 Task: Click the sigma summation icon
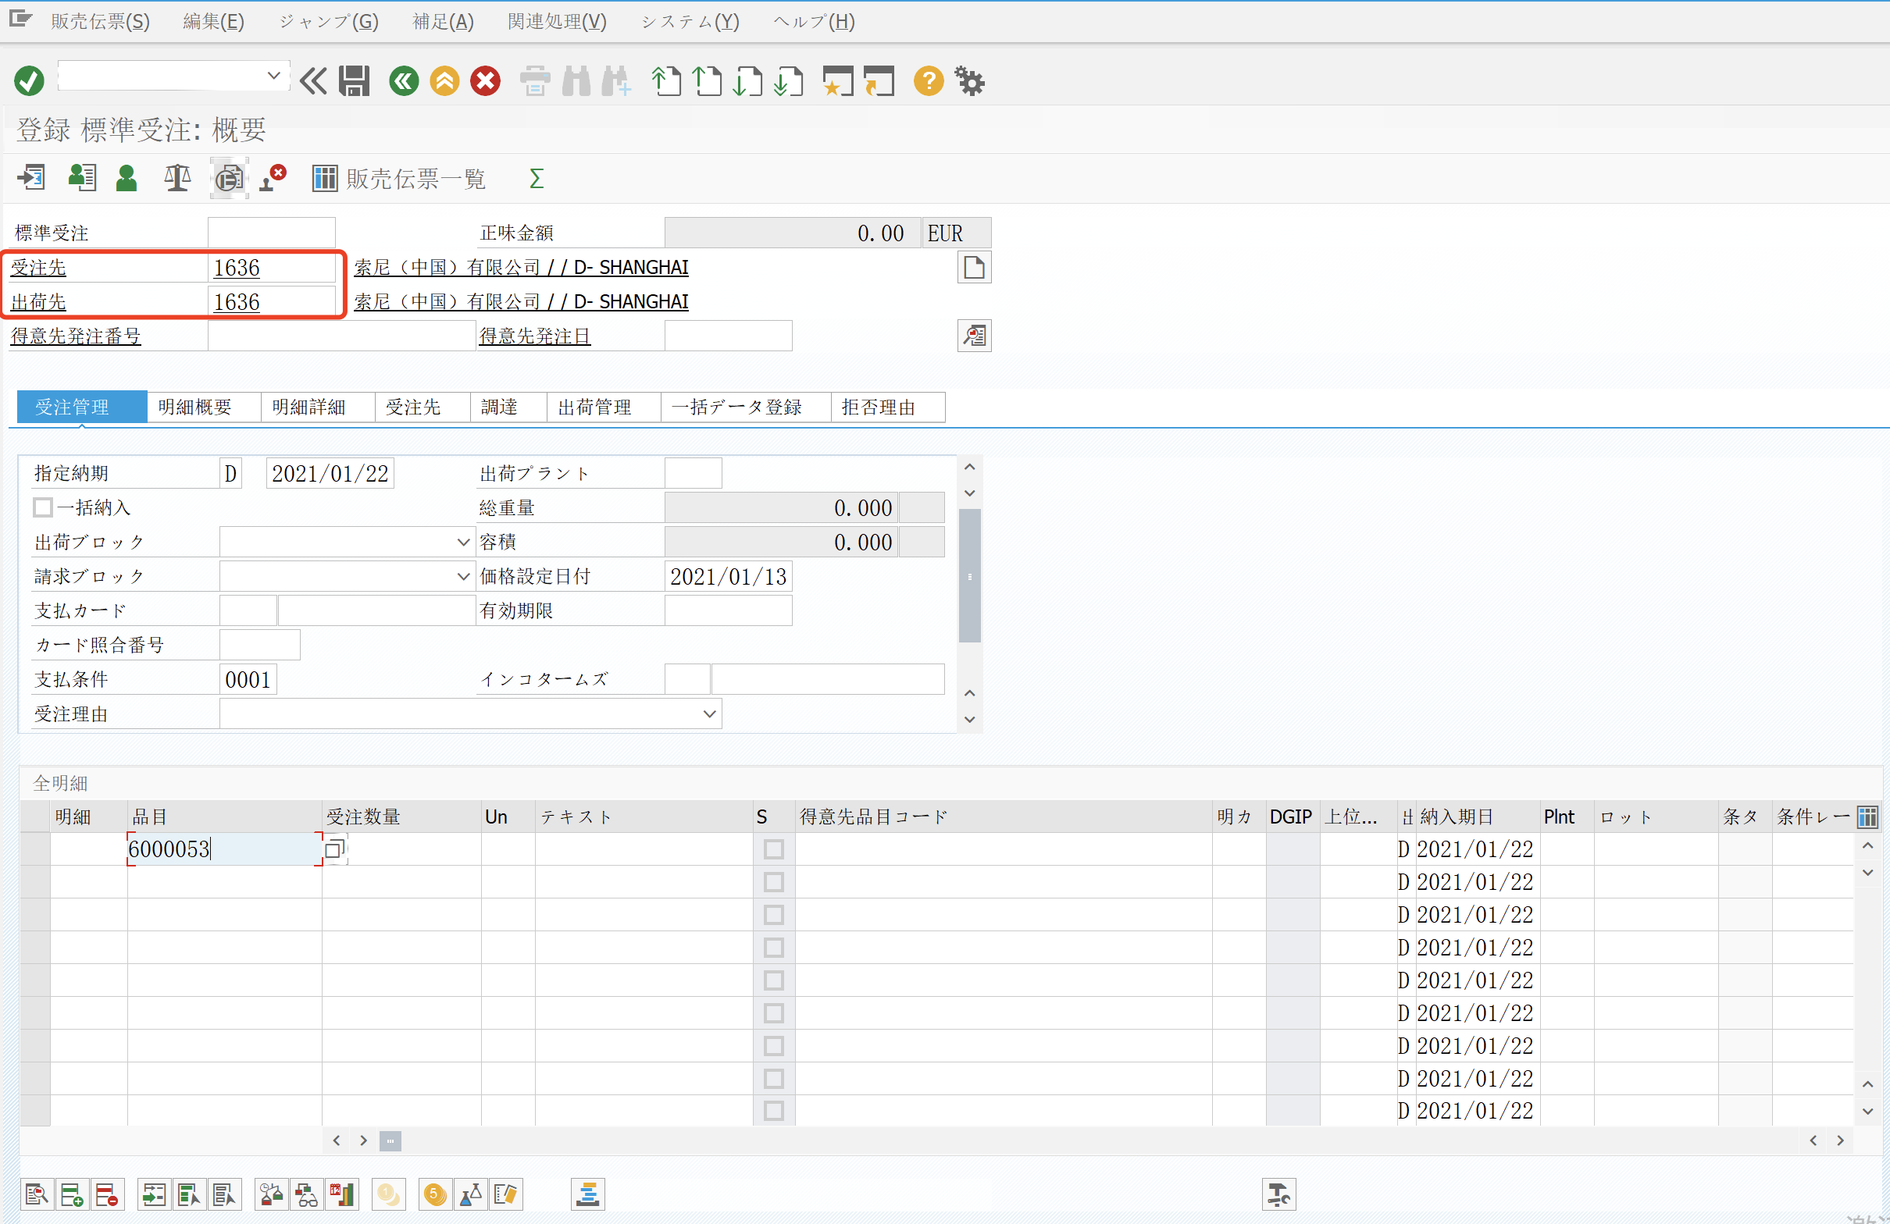(x=536, y=179)
